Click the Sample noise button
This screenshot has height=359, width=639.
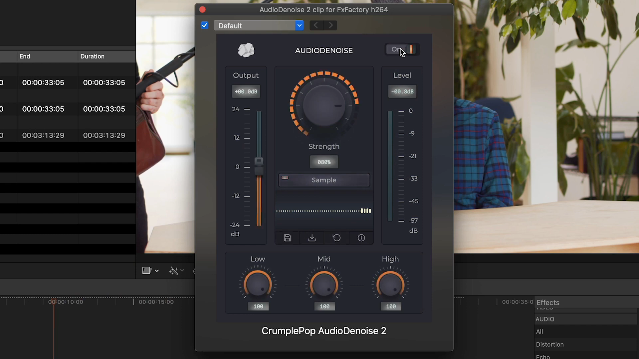pyautogui.click(x=324, y=180)
